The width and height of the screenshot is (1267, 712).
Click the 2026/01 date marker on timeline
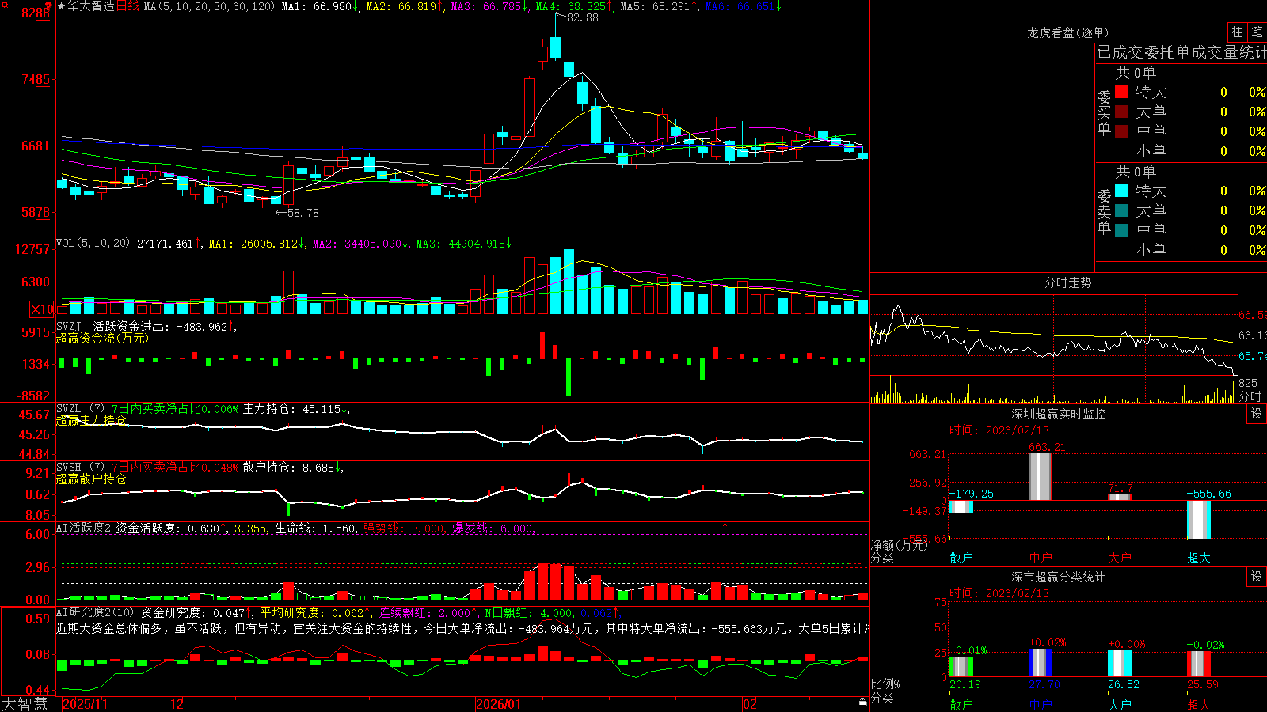pyautogui.click(x=499, y=704)
